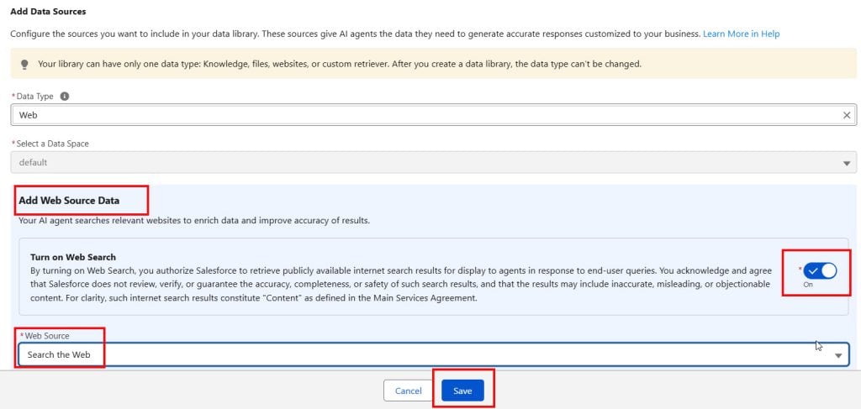This screenshot has height=409, width=861.
Task: Click the Add Data Sources heading
Action: point(48,11)
